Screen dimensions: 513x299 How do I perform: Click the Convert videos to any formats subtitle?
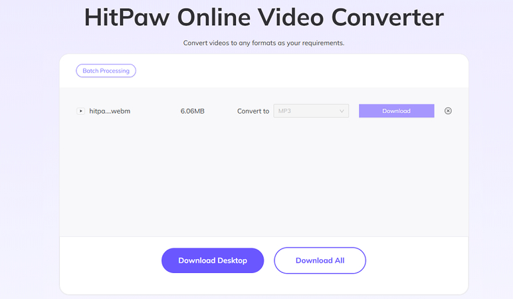click(x=264, y=43)
